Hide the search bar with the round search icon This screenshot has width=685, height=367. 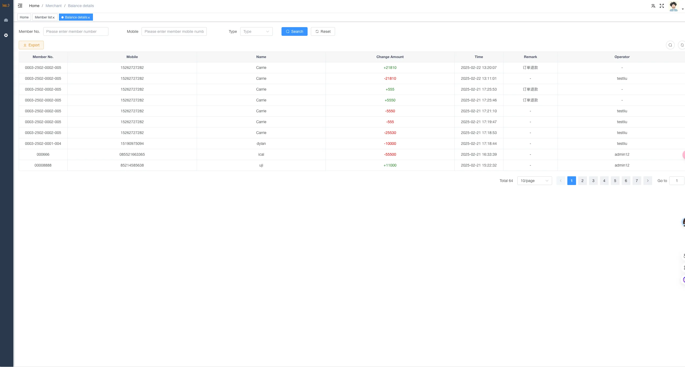tap(670, 45)
